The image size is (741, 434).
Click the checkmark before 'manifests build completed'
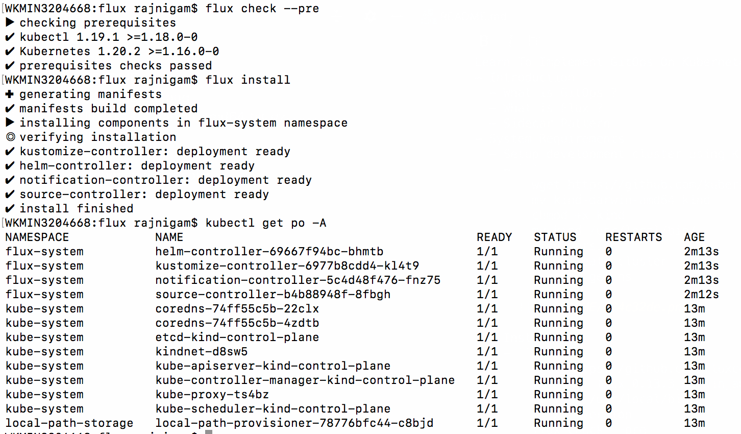click(x=10, y=109)
